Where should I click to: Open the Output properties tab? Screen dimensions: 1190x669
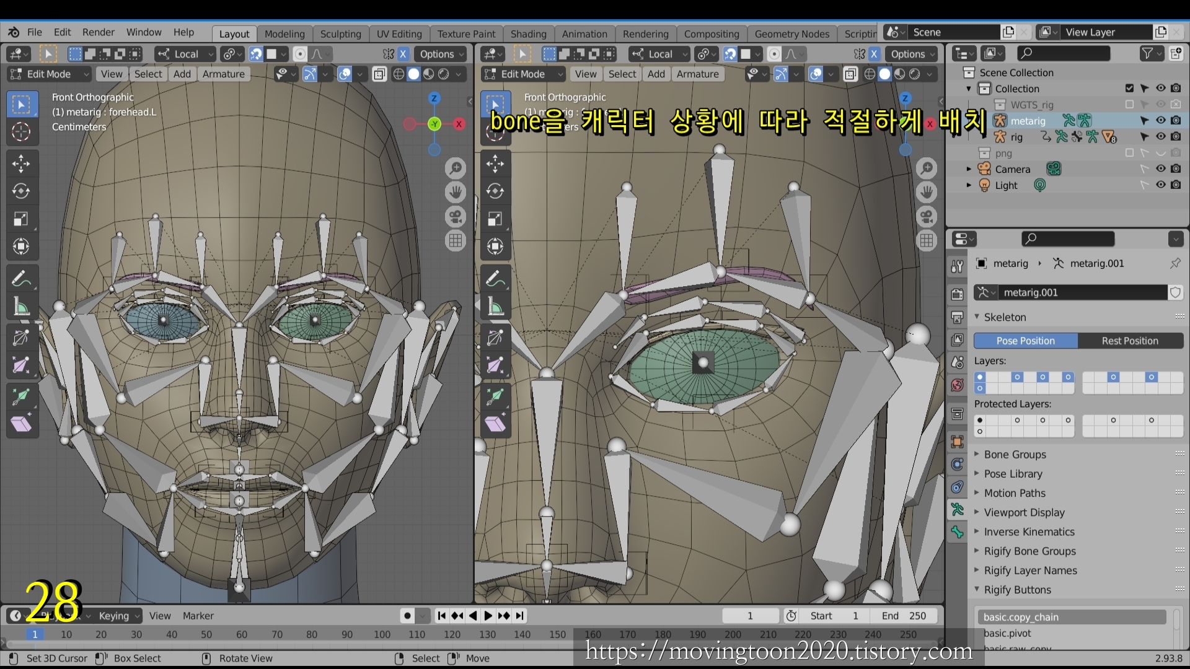[x=958, y=317]
